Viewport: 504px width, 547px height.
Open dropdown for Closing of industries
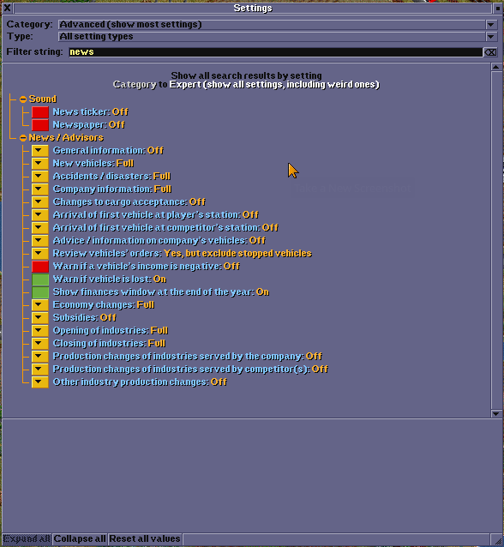click(40, 344)
